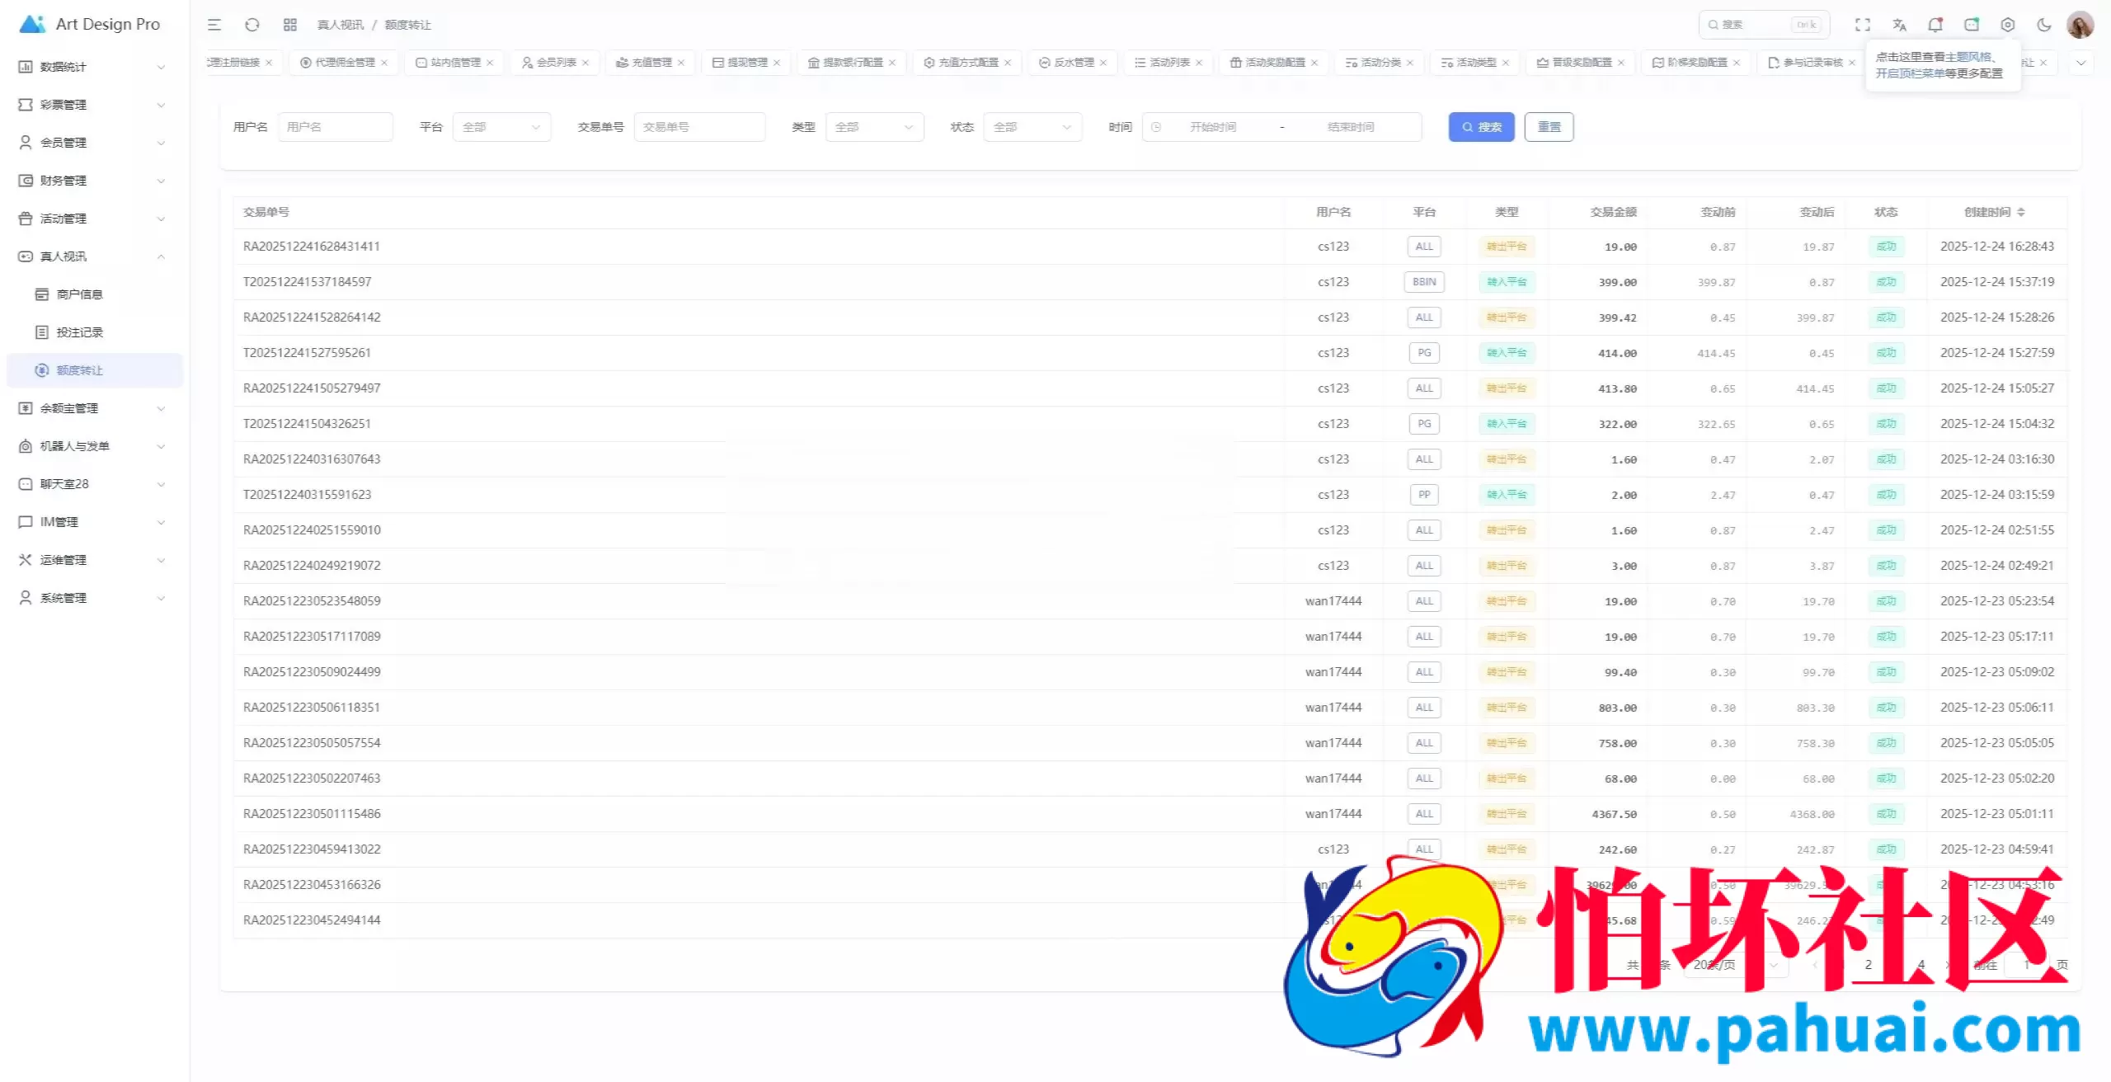Click the 开始时间 date field
The image size is (2111, 1082).
pyautogui.click(x=1212, y=127)
